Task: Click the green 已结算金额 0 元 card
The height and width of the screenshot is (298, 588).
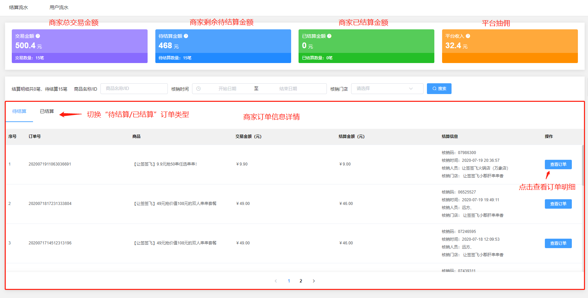Action: coord(366,46)
